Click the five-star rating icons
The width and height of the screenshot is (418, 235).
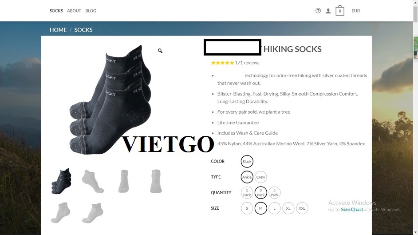(x=222, y=63)
